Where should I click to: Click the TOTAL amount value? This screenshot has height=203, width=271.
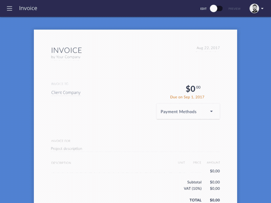[215, 200]
